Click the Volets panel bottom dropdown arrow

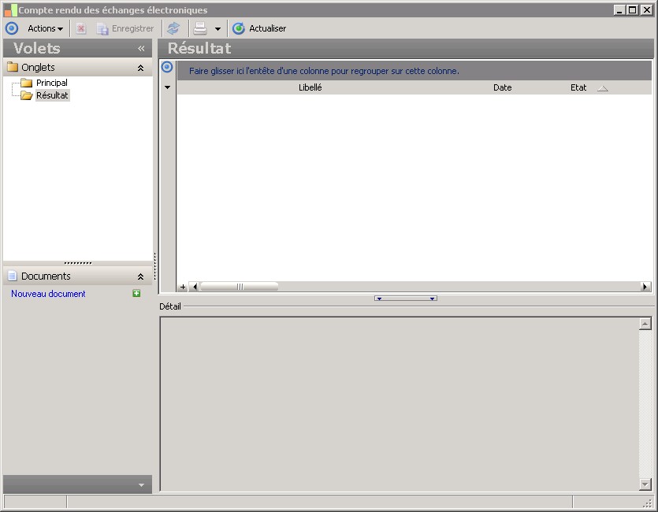click(141, 485)
